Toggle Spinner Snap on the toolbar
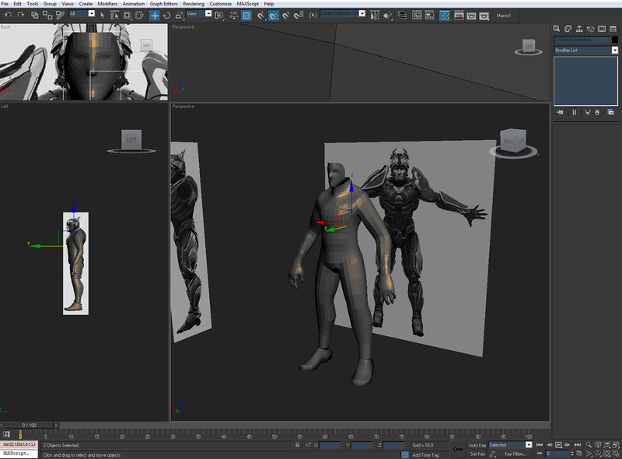The image size is (622, 459). click(299, 15)
